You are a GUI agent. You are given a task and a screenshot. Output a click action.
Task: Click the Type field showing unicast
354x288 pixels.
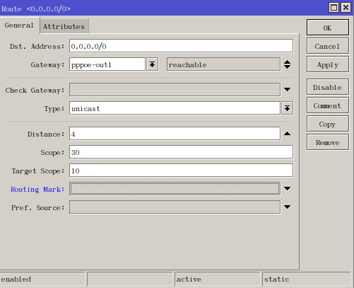[x=175, y=108]
